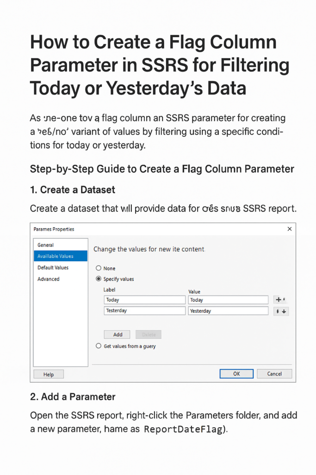
Task: Click the dialog title bar text
Action: [54, 229]
